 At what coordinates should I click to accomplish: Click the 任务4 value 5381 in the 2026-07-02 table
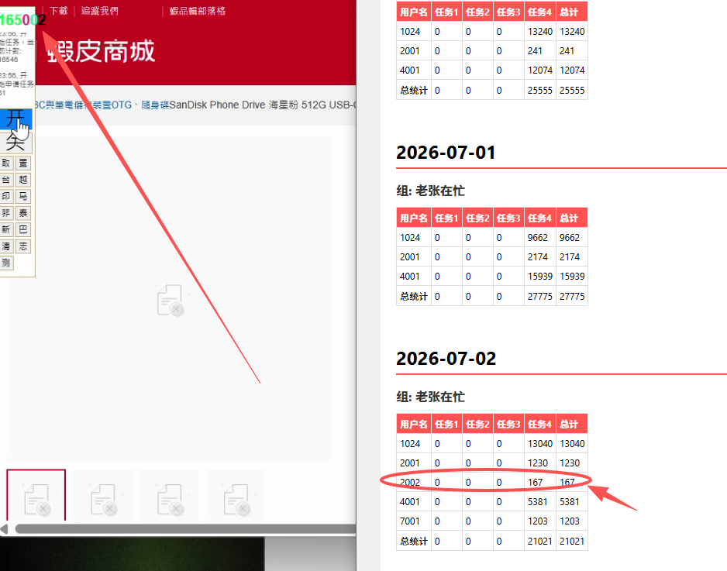538,502
